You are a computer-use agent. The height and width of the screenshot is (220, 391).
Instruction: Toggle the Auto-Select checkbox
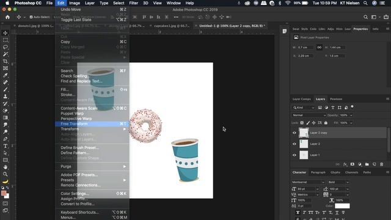point(31,17)
